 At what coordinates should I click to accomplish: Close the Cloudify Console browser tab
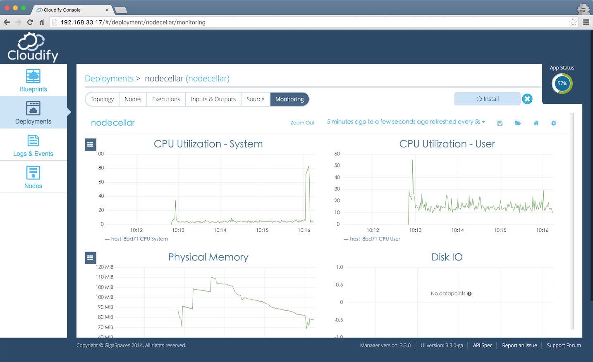107,10
